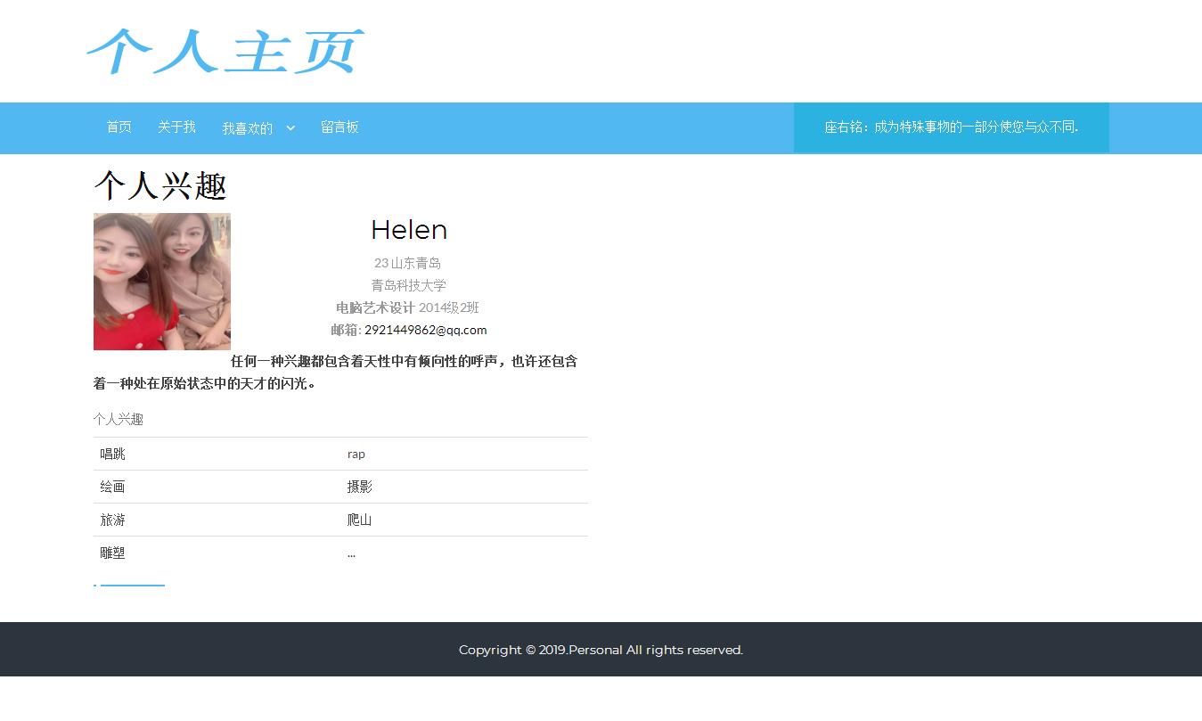Click the 个人主页 site logo
Image resolution: width=1202 pixels, height=721 pixels.
[x=225, y=52]
